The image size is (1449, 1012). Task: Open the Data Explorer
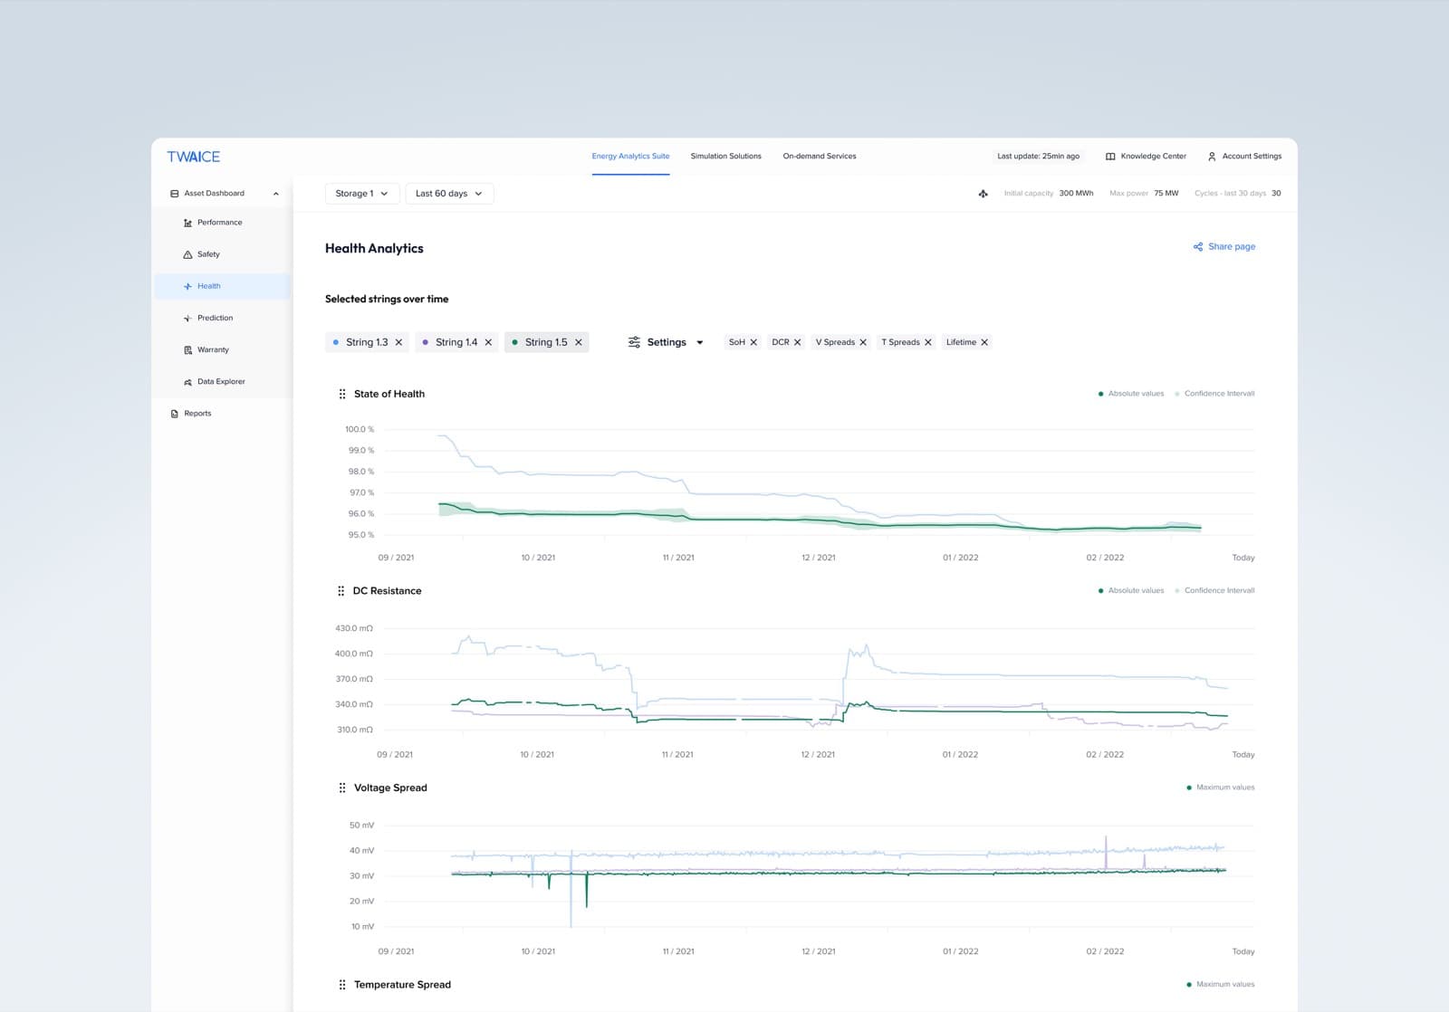pos(221,381)
